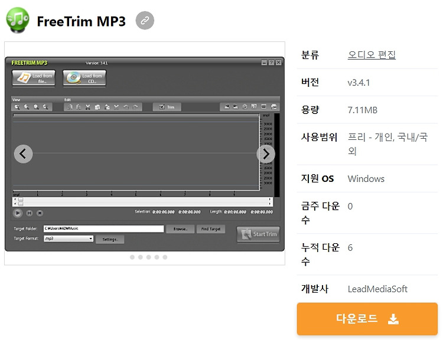Screen dimensions: 443x340
Task: Click the supported OS value Windows
Action: pos(366,179)
